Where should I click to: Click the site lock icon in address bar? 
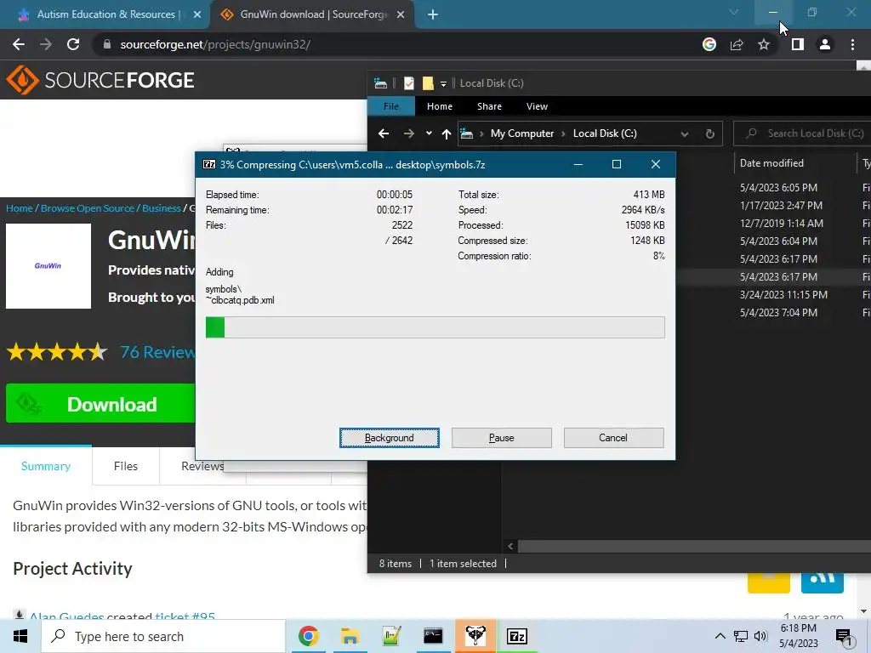pos(107,44)
